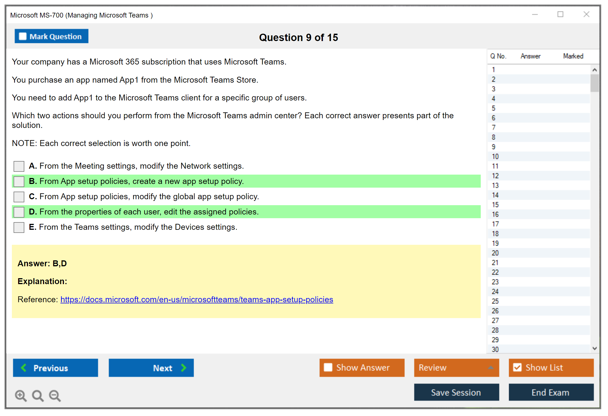Check answer option B new app setup policy
This screenshot has width=608, height=416.
(x=19, y=181)
